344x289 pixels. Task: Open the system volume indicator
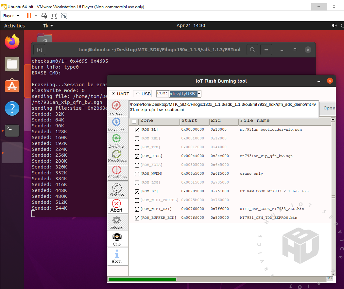(334, 26)
